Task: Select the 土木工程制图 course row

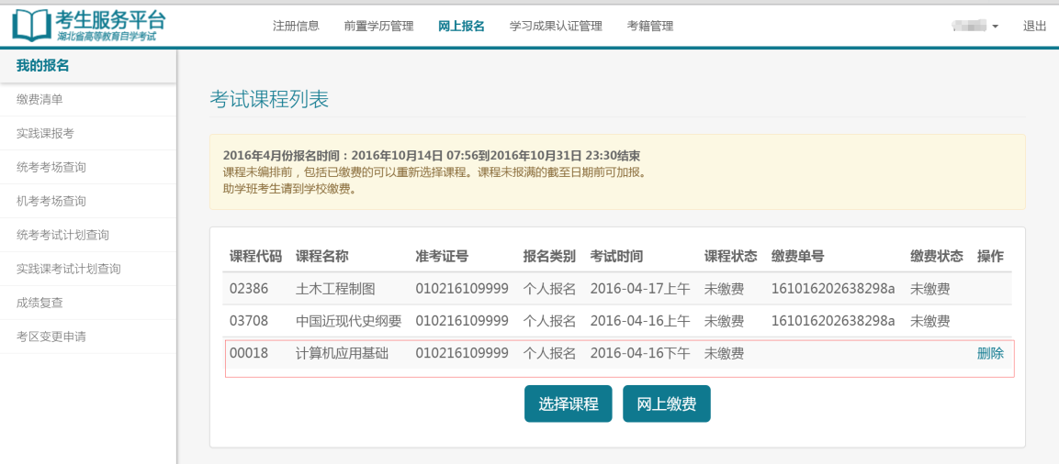Action: (x=335, y=289)
